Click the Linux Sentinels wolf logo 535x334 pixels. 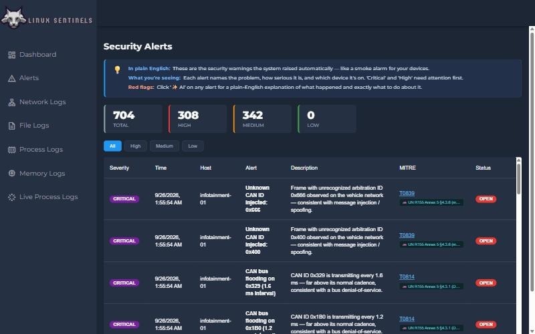[13, 19]
